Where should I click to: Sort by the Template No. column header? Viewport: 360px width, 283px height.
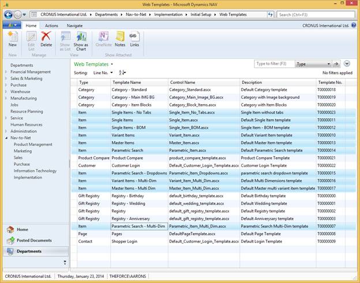[331, 82]
